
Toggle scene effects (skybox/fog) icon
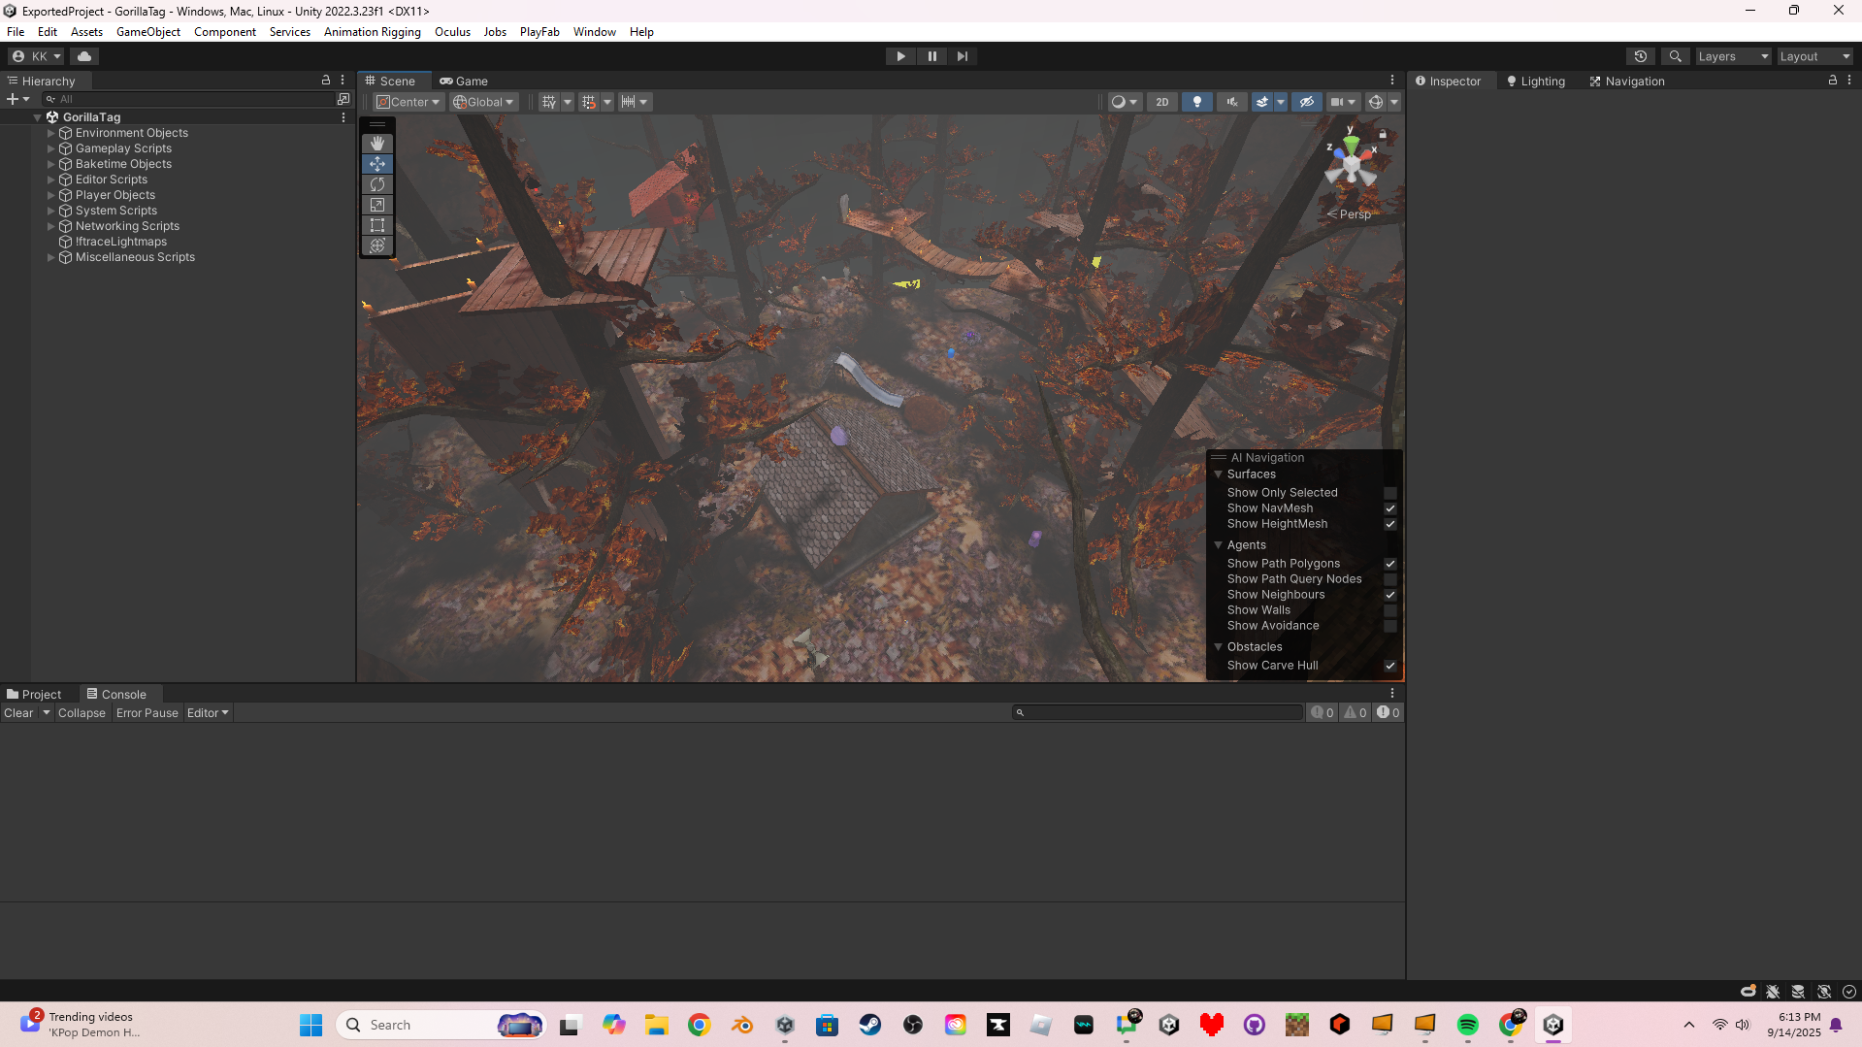pos(1262,102)
